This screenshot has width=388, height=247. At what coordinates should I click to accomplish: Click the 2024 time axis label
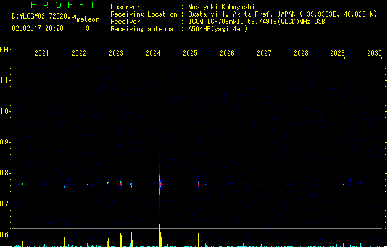click(x=153, y=52)
